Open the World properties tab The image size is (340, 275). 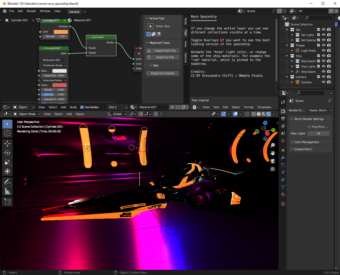tap(283, 141)
